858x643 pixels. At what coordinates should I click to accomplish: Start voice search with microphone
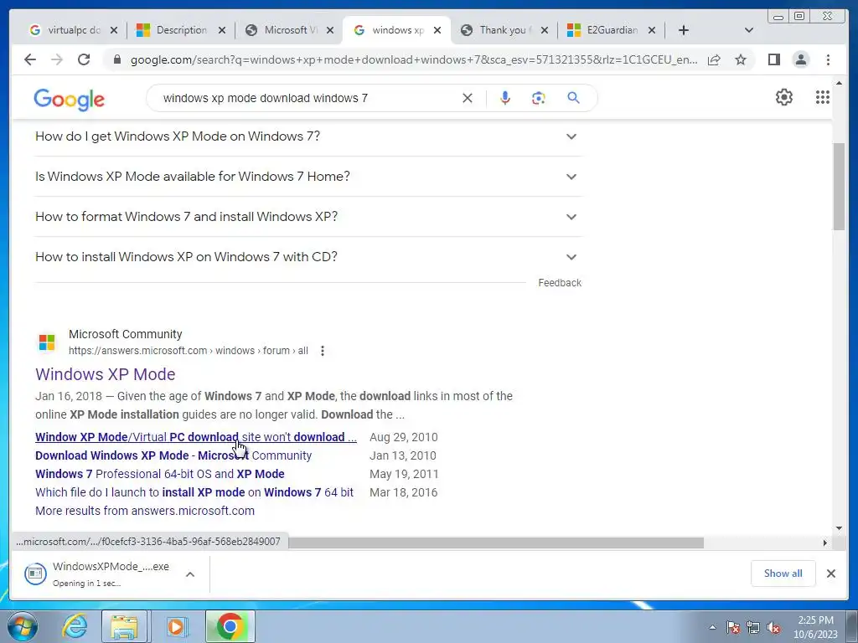coord(505,98)
